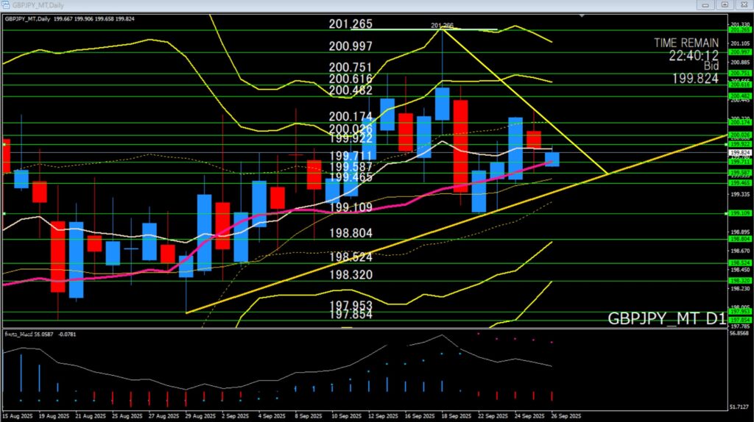Click the 198.320 horizontal level text label
The height and width of the screenshot is (422, 754).
pos(351,274)
